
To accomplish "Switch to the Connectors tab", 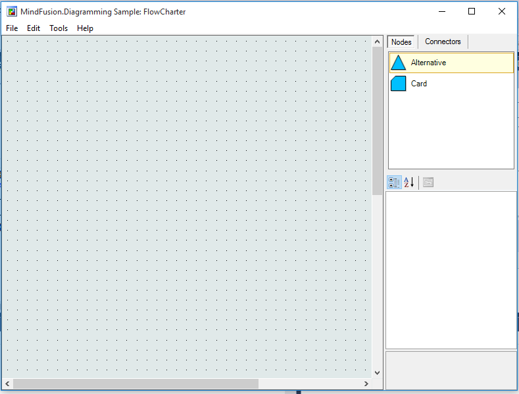I will point(443,42).
